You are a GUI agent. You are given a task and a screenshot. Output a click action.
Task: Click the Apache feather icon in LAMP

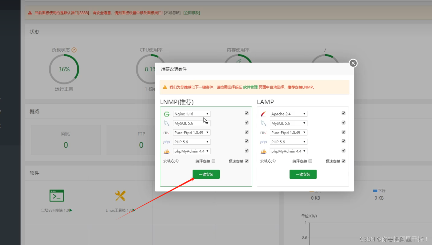click(263, 114)
